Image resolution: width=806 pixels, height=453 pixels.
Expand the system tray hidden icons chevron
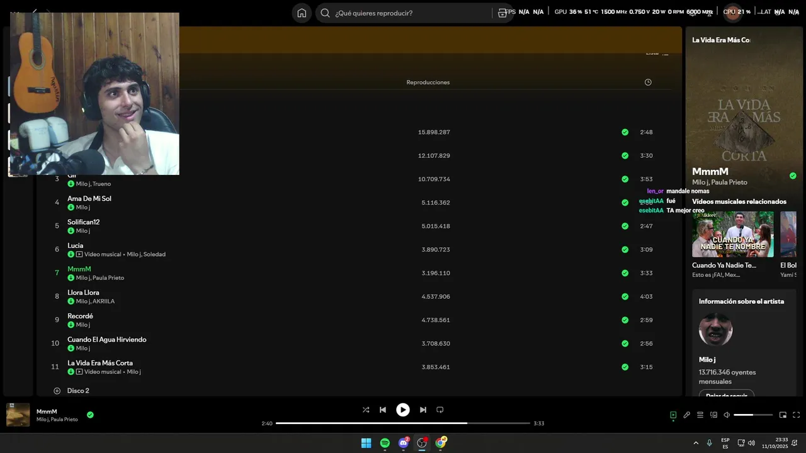pos(696,443)
